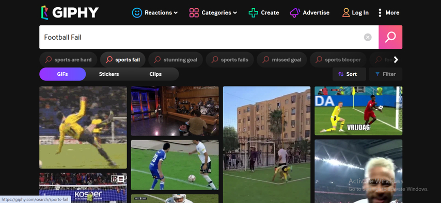This screenshot has height=203, width=441.
Task: Click the magnifier icon in 'missed goal' chip
Action: click(x=266, y=60)
